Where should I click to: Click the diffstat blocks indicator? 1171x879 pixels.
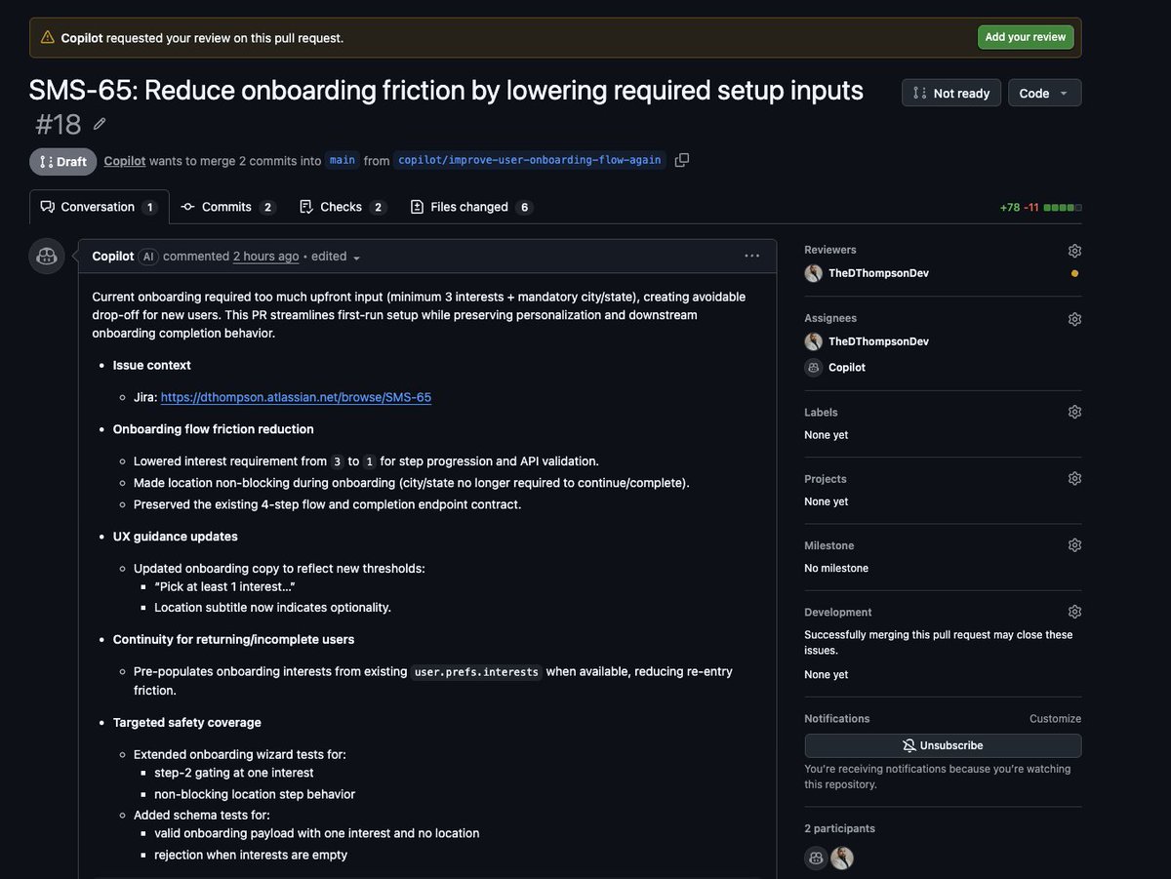click(1063, 208)
